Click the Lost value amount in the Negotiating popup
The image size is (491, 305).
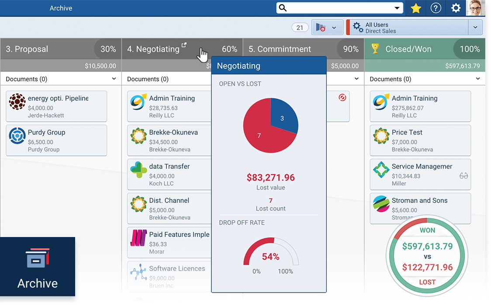point(270,177)
